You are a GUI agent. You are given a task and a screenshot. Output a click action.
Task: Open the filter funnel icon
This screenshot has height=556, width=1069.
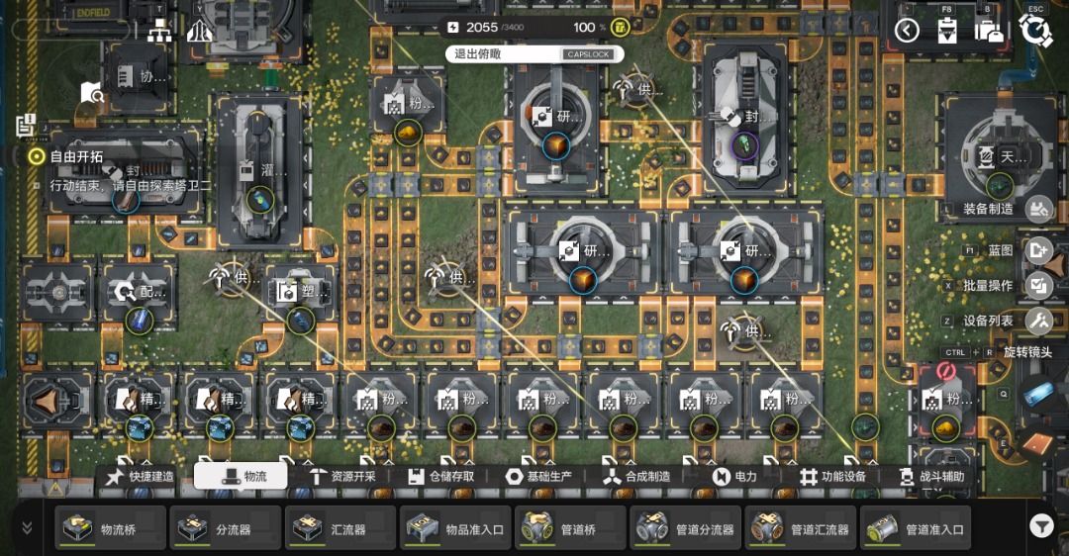(x=1041, y=526)
